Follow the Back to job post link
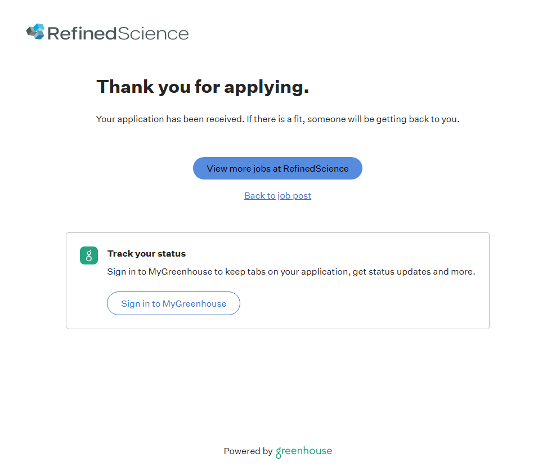 tap(277, 195)
